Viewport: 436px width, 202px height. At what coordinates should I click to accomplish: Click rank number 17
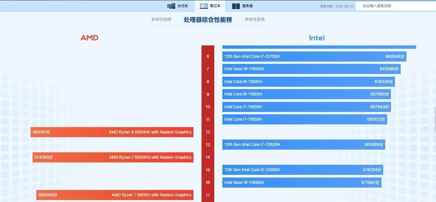(208, 195)
